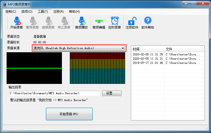Open the 控制(C) menu
Viewport: 211px width, 133px height.
tap(11, 12)
